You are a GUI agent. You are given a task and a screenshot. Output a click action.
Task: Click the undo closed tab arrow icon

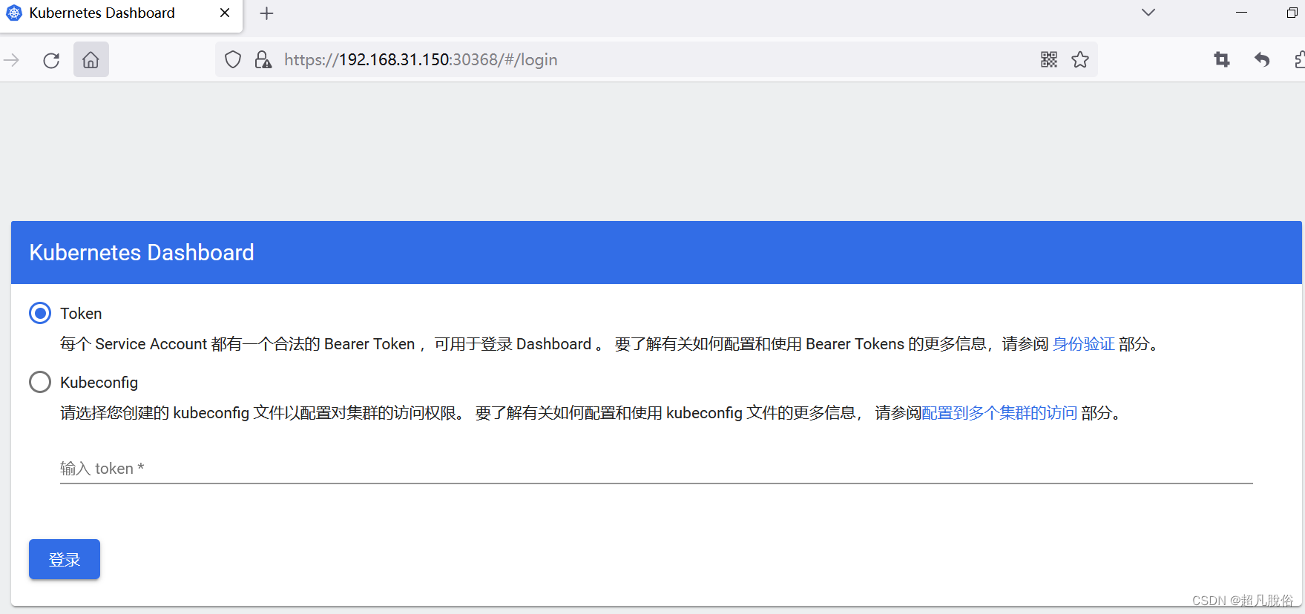(1262, 59)
